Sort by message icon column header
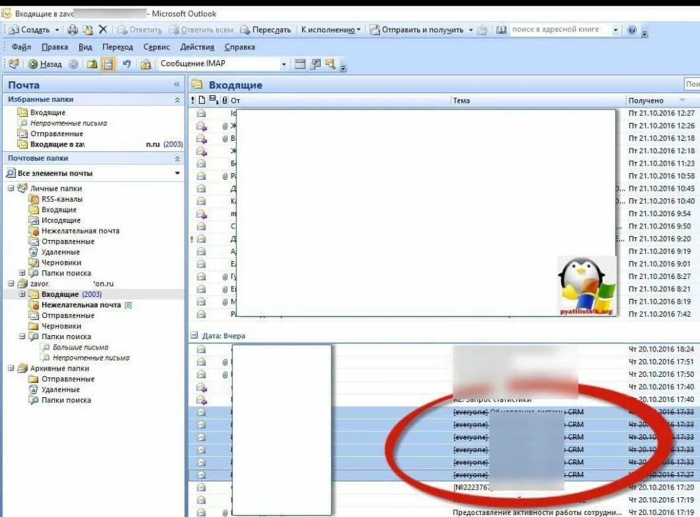 (202, 101)
